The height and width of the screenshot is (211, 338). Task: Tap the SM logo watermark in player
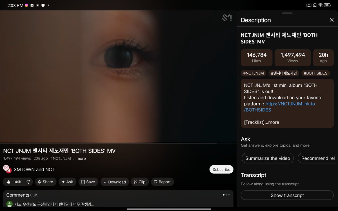coord(227,18)
